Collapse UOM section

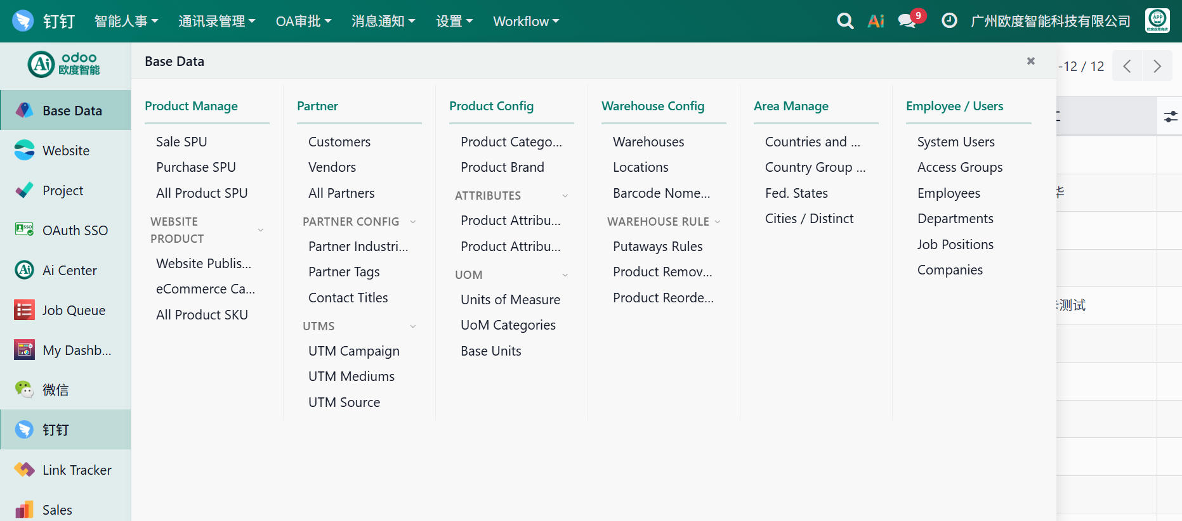click(565, 274)
